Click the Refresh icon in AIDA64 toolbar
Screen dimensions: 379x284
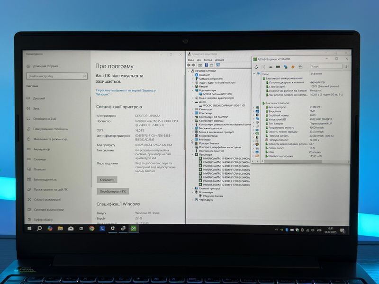point(256,67)
